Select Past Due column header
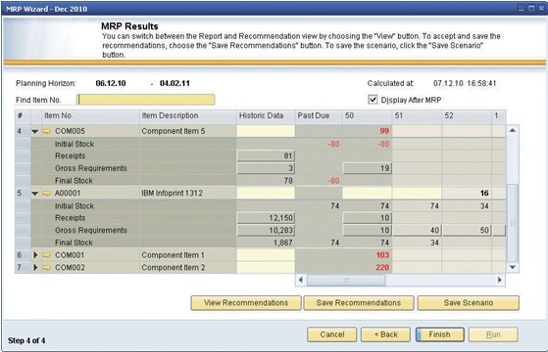Viewport: 548px width, 352px height. click(319, 115)
